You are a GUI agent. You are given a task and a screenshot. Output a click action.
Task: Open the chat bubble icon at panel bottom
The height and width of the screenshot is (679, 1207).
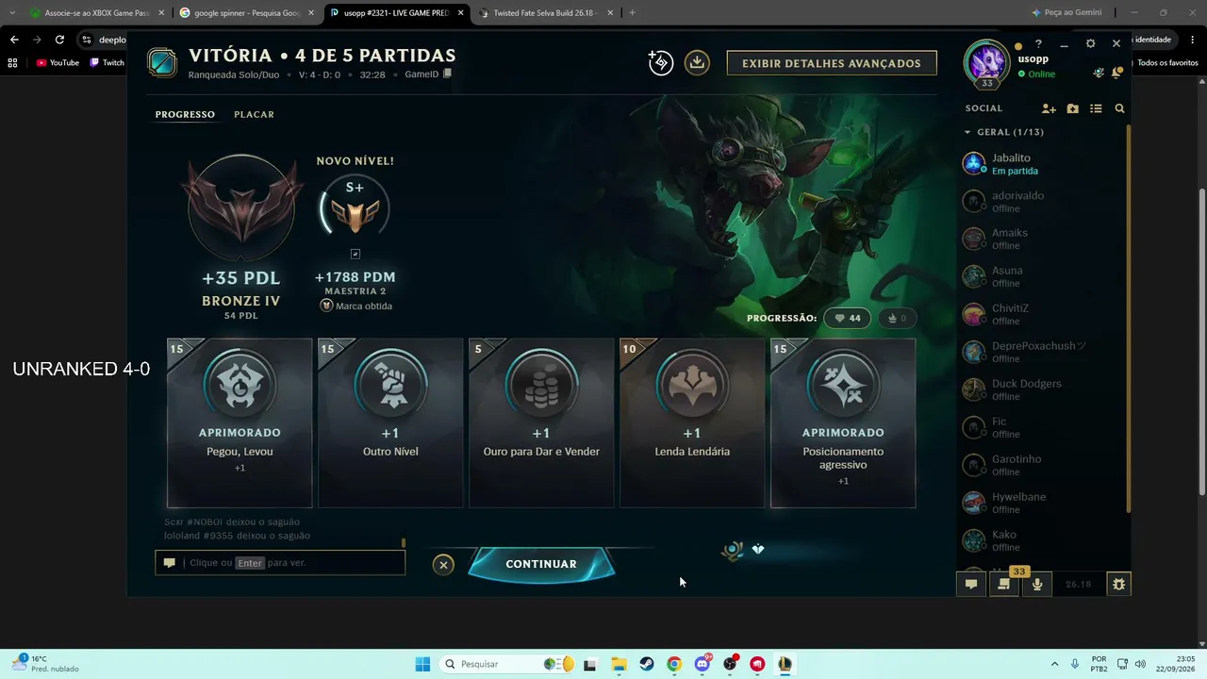970,584
